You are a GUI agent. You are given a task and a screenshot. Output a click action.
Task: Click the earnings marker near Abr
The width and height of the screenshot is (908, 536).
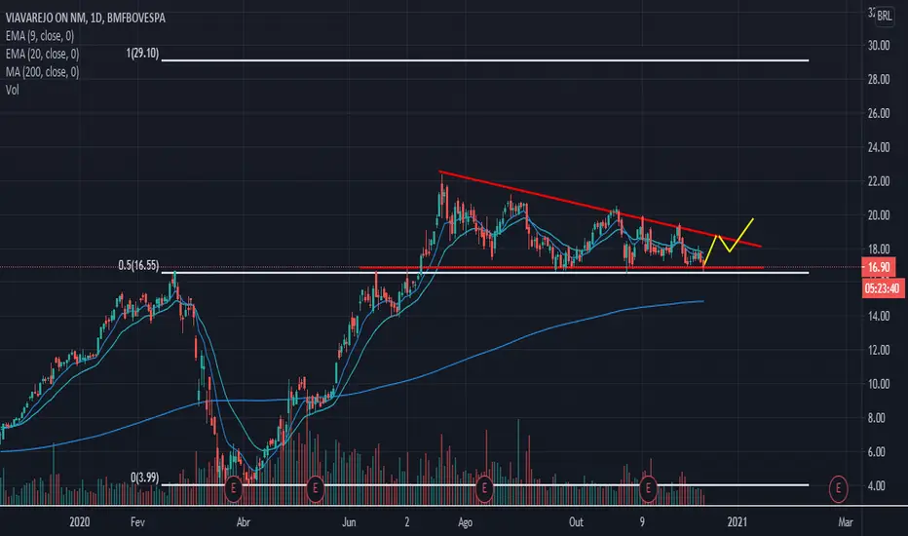pos(234,488)
